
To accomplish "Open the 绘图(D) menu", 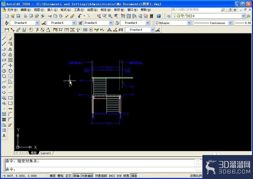I will pyautogui.click(x=92, y=10).
